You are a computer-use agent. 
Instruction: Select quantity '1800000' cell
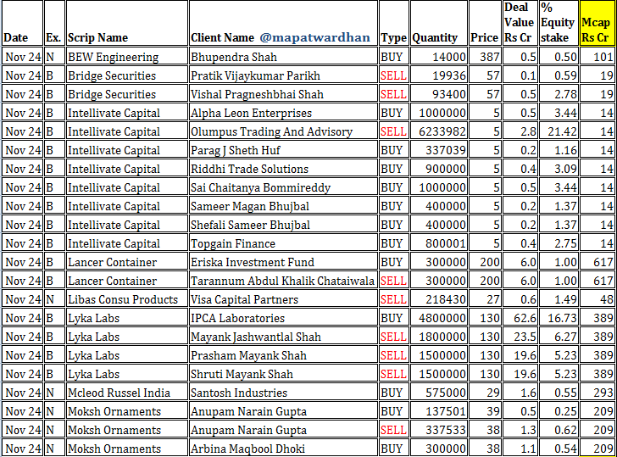pos(439,337)
